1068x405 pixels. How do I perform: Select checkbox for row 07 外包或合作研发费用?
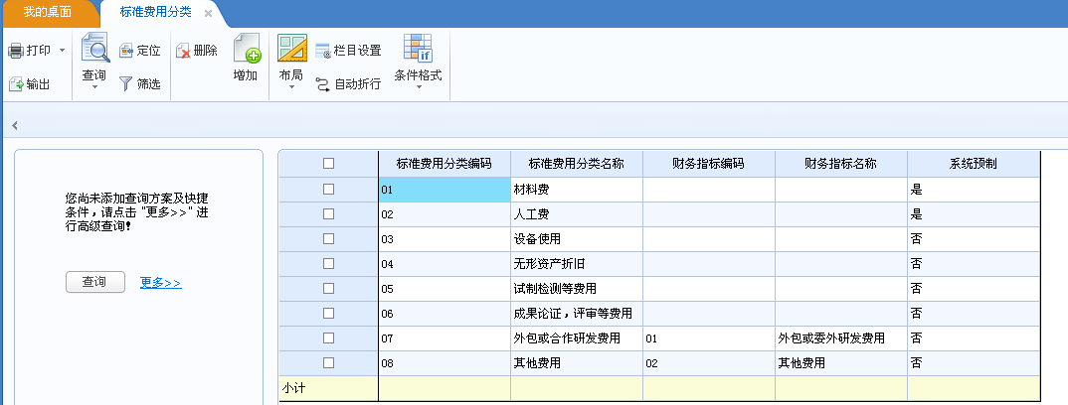(x=328, y=338)
